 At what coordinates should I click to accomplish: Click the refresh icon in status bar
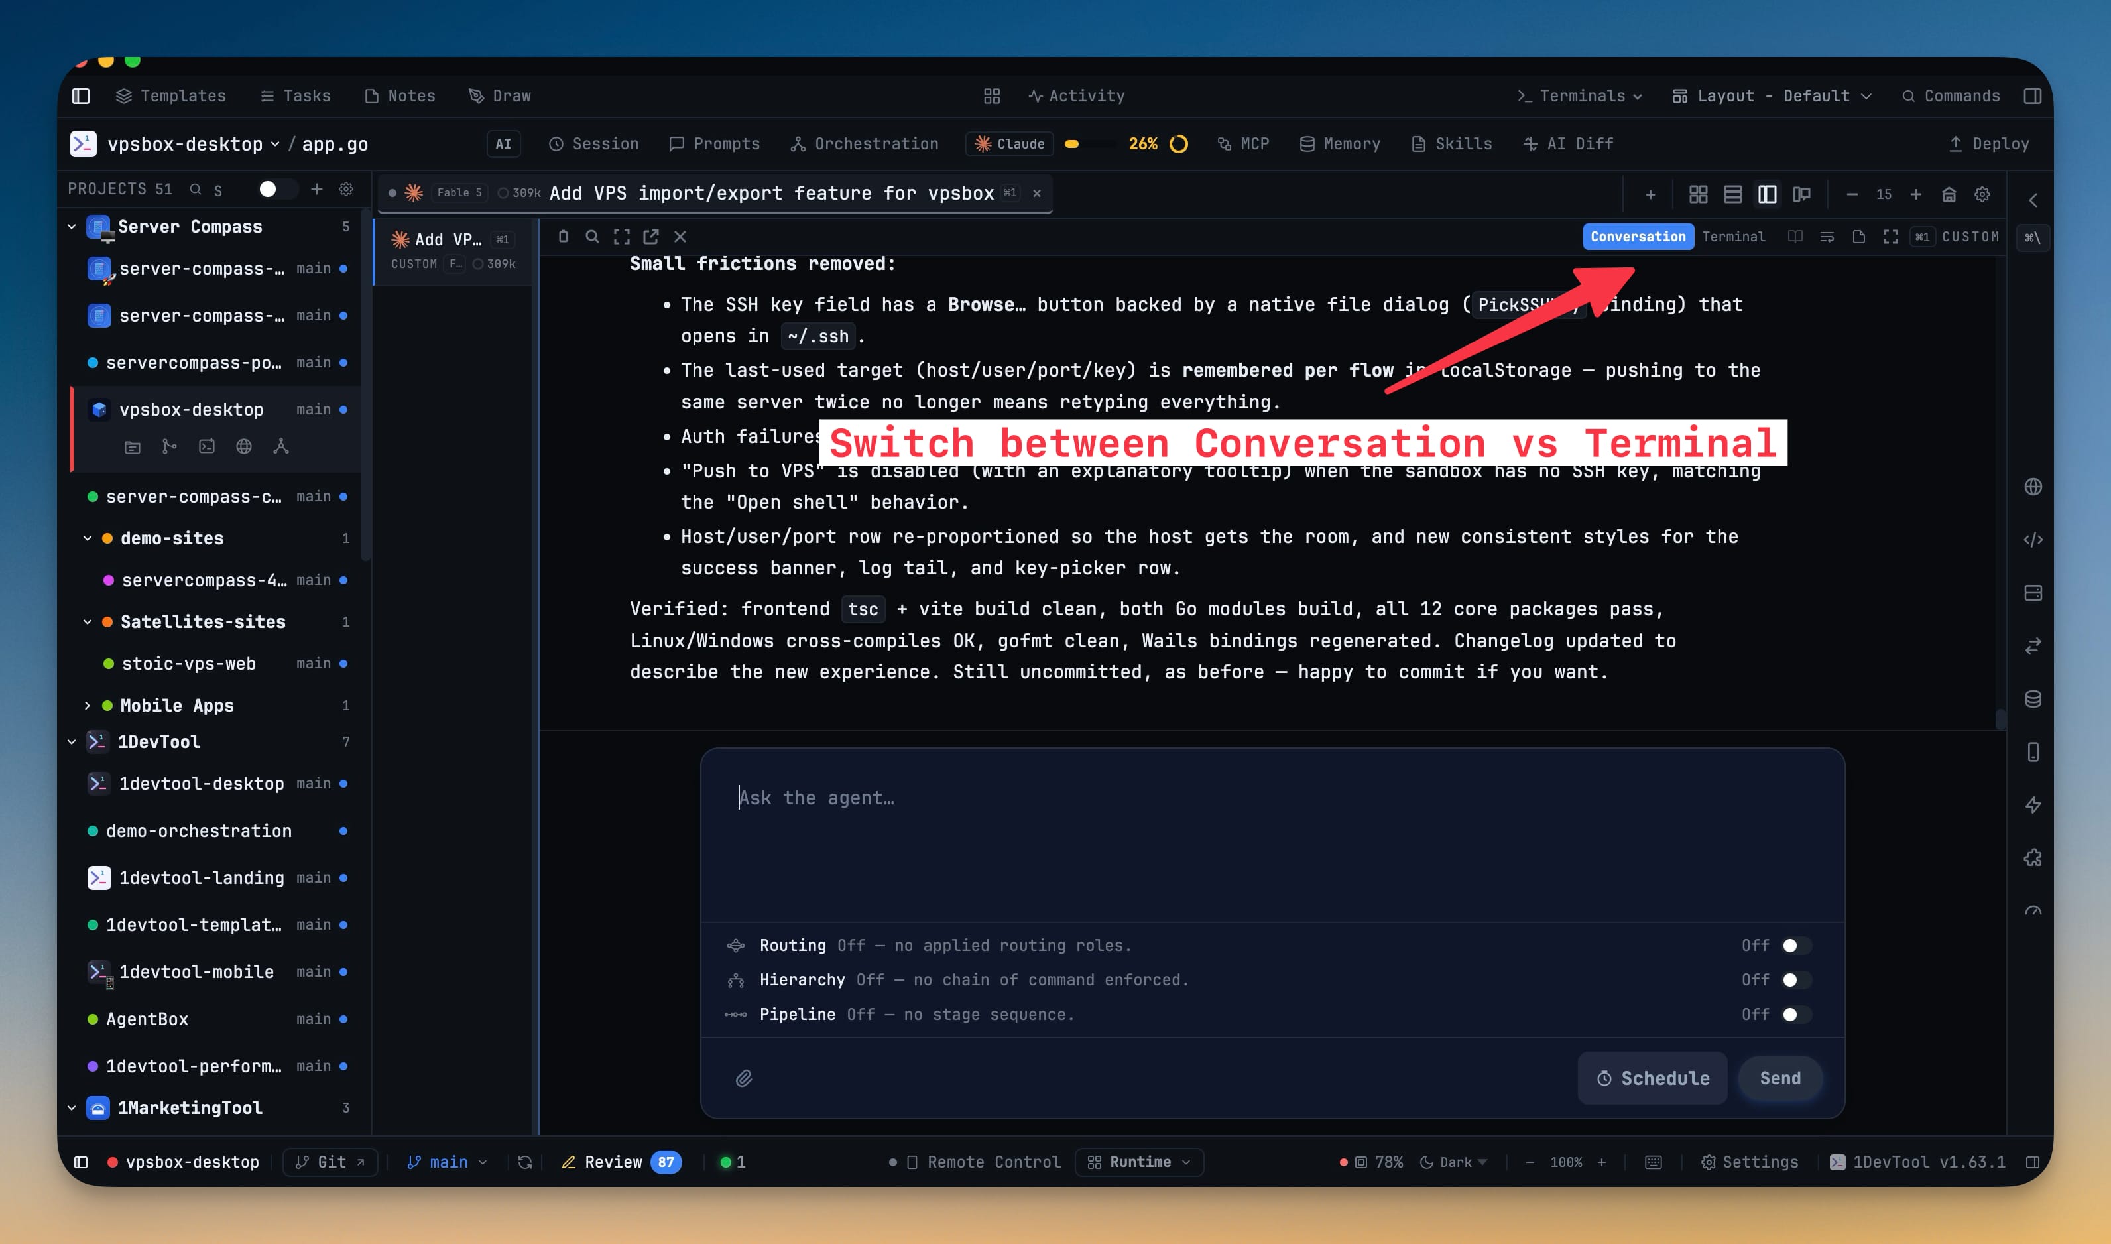[526, 1162]
